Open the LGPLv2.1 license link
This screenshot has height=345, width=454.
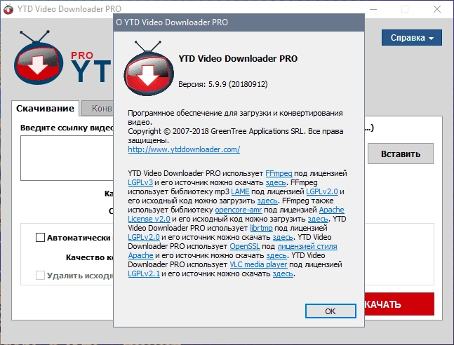[144, 273]
